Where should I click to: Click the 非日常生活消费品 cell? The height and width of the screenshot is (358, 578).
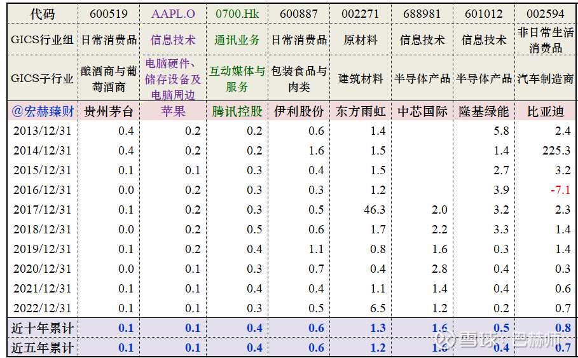(545, 40)
